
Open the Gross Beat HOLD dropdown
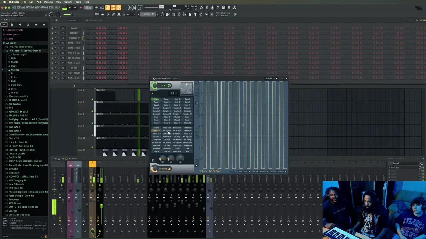pos(244,171)
